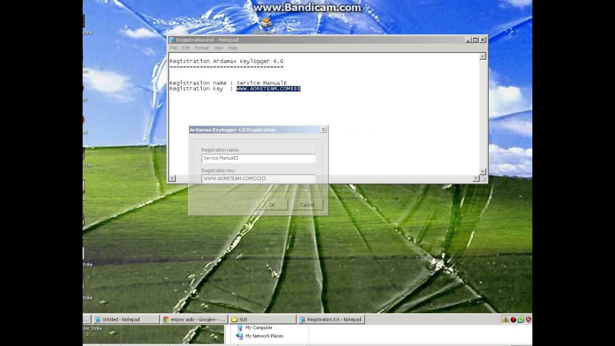Click the Notepad title bar document icon
Viewport: 615px width, 346px height.
(172, 40)
